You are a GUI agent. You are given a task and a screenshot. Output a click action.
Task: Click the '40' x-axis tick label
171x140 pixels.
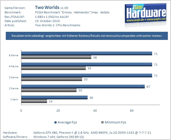[x=95, y=111]
